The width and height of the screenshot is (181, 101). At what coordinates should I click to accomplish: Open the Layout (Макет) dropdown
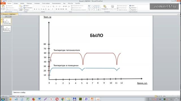26,6
